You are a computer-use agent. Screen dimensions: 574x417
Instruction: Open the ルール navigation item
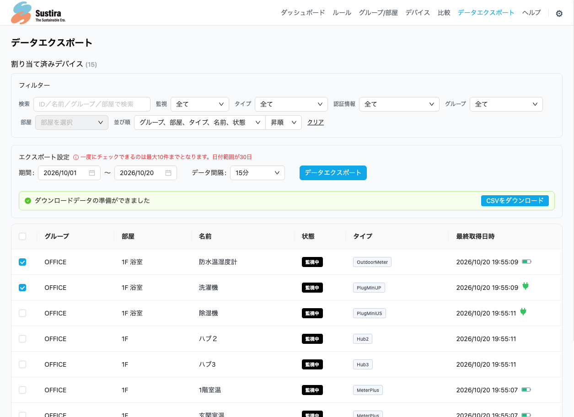(342, 13)
